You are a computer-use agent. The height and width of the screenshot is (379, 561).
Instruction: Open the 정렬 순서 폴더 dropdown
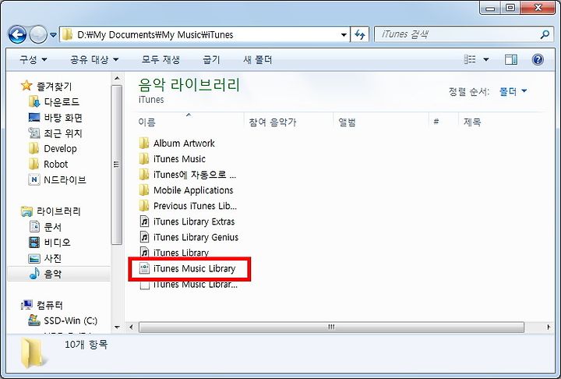[513, 92]
